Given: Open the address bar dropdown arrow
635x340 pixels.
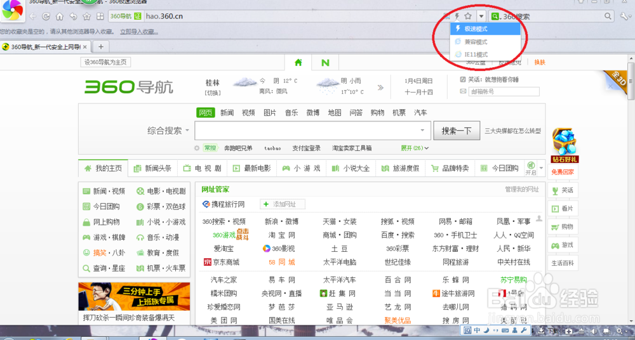Looking at the screenshot, I should tap(481, 16).
